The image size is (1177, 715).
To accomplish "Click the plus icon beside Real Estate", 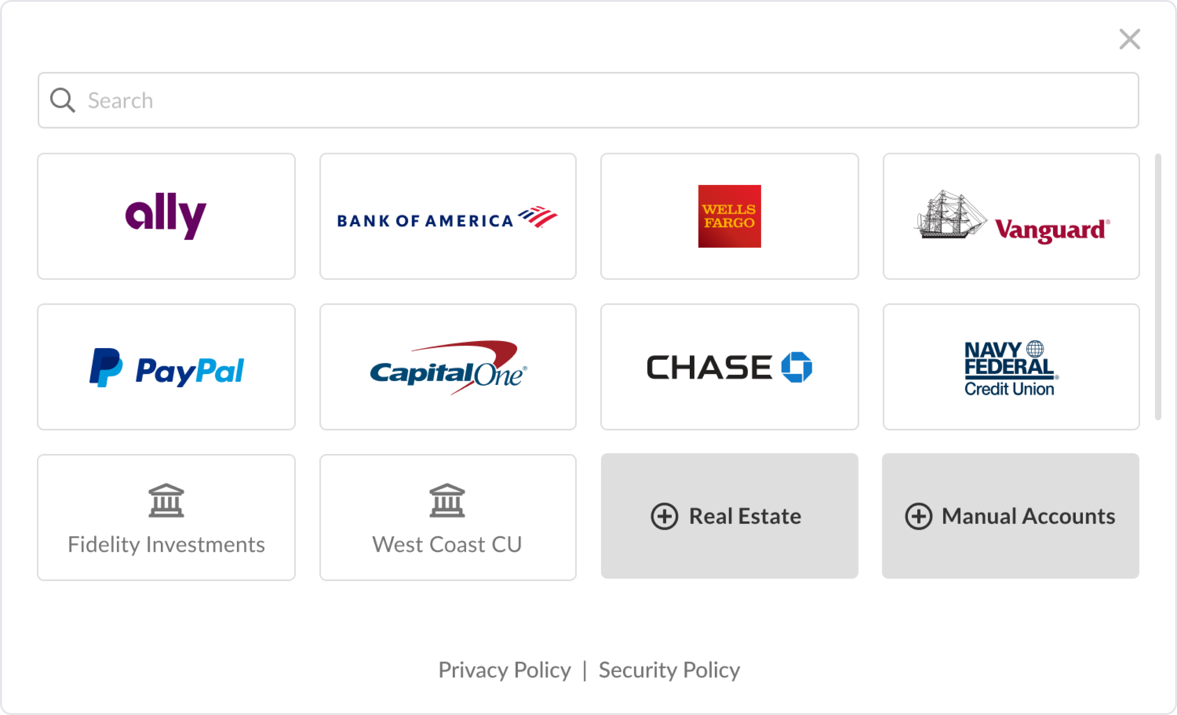I will click(x=664, y=516).
